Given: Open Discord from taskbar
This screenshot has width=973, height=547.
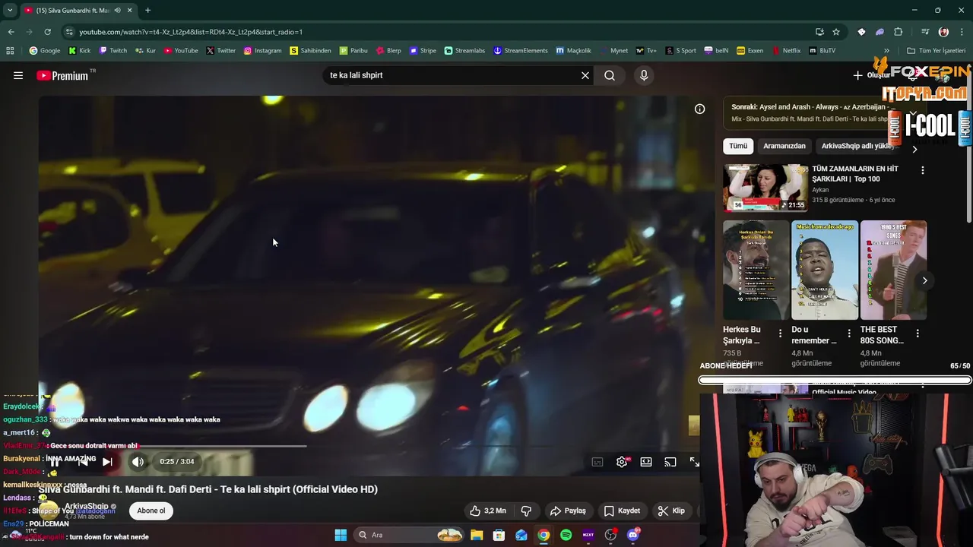Looking at the screenshot, I should click(x=633, y=535).
